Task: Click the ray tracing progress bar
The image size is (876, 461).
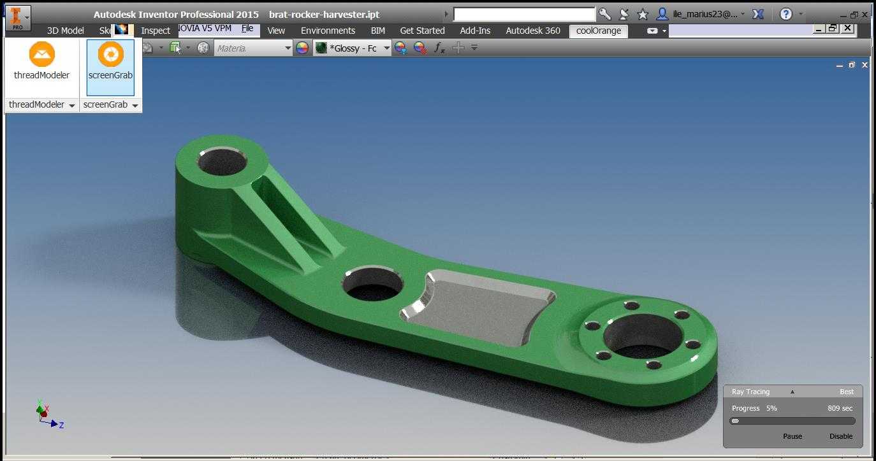Action: (x=792, y=421)
